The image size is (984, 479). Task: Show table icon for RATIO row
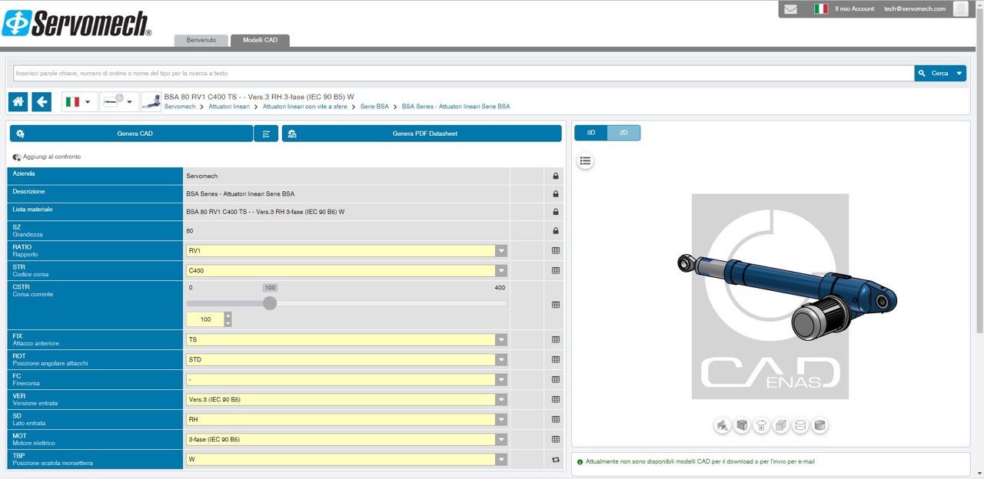[556, 250]
